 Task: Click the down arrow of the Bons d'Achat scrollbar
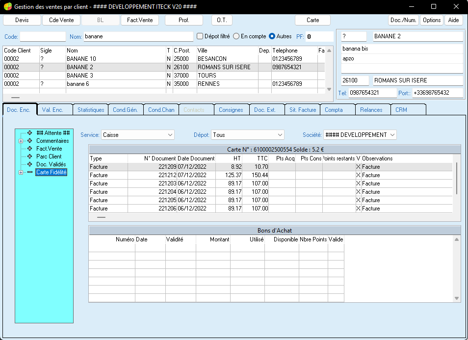[456, 298]
